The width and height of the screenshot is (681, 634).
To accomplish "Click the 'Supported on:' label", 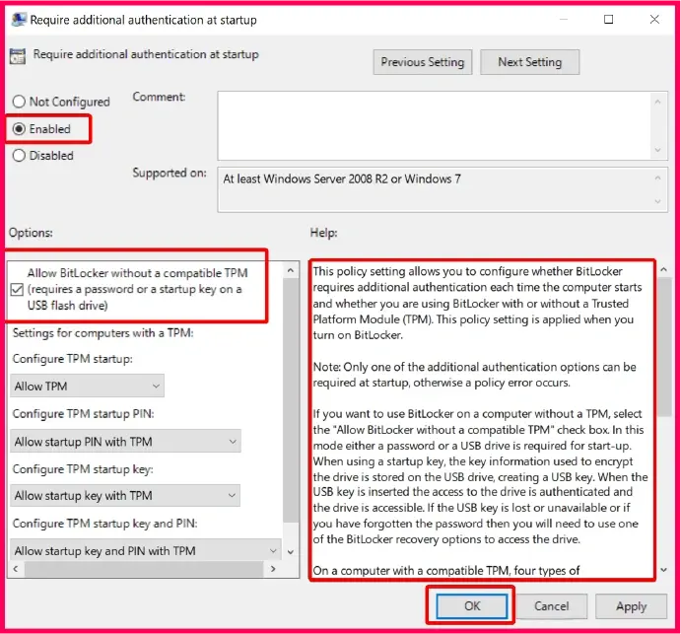I will (x=170, y=173).
